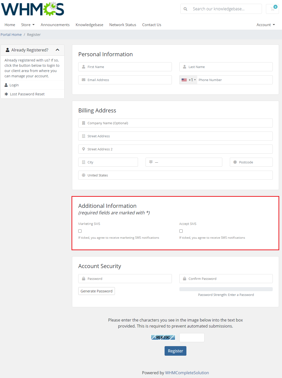Screen dimensions: 282x378
Task: Focus the Company Name (Optional) input
Action: [175, 123]
